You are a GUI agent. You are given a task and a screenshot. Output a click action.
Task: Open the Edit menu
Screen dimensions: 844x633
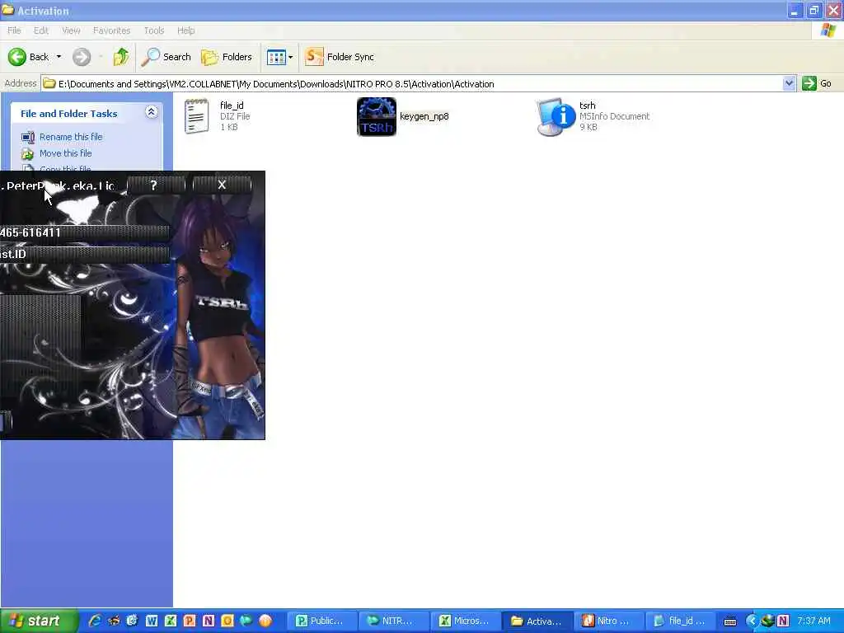click(x=41, y=30)
